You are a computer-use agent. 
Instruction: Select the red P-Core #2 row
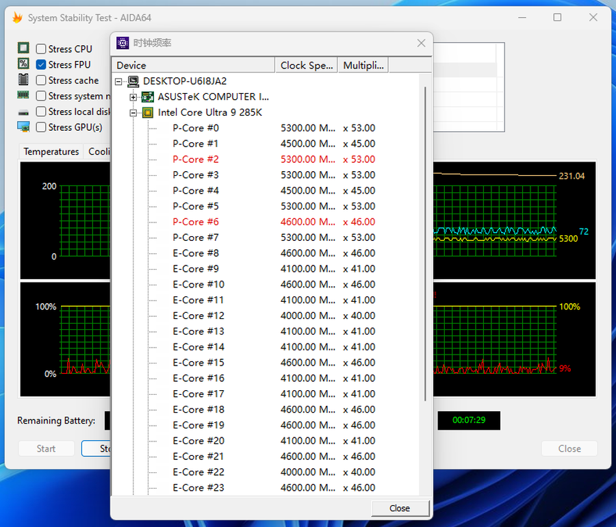[273, 159]
